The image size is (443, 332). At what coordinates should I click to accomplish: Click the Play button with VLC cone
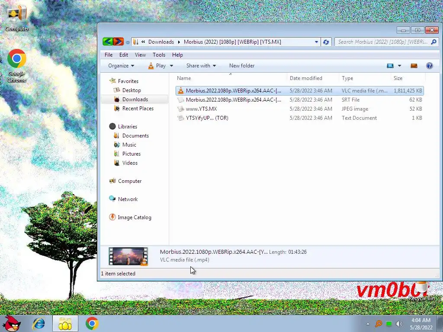click(x=157, y=66)
